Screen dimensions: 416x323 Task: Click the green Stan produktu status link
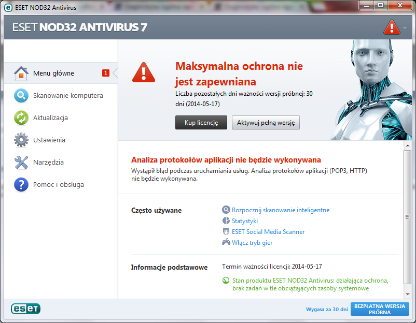click(310, 284)
